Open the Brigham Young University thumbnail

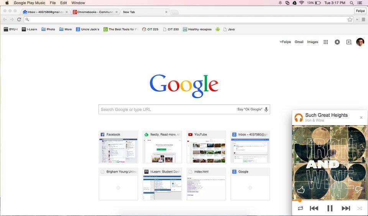click(x=118, y=184)
